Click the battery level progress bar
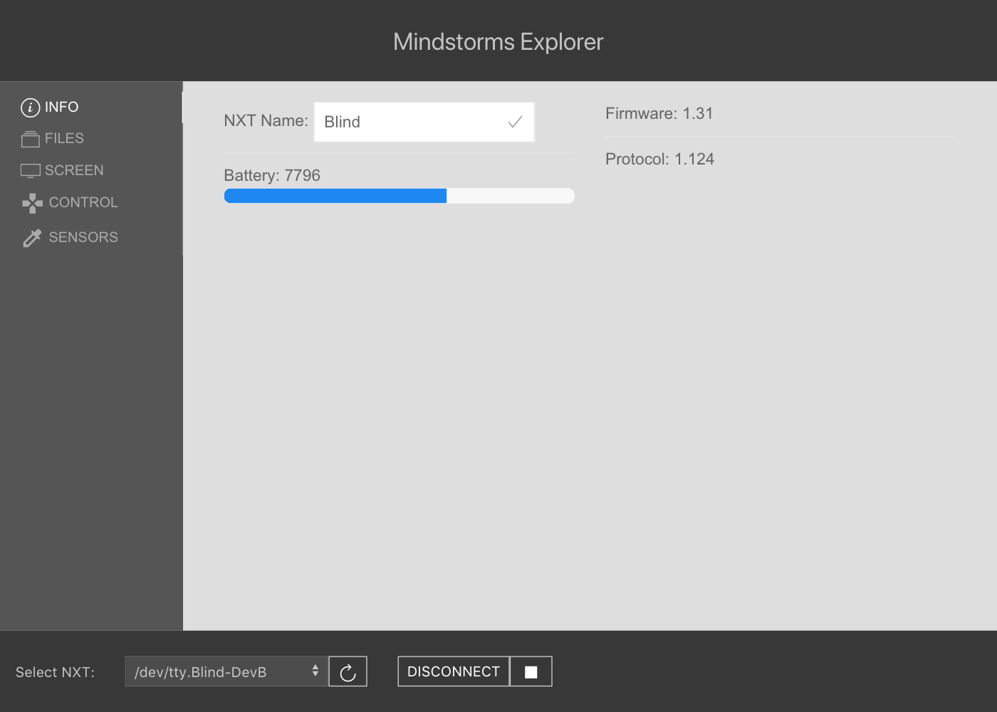The width and height of the screenshot is (997, 712). pos(400,196)
